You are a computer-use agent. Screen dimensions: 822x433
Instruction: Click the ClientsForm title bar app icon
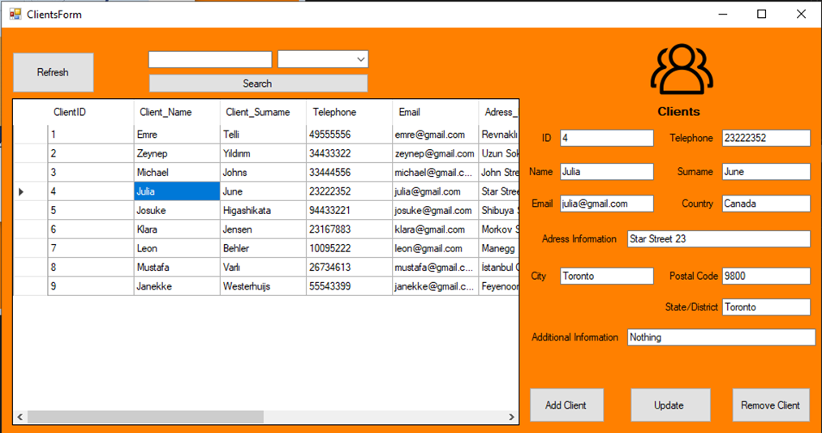(x=15, y=14)
